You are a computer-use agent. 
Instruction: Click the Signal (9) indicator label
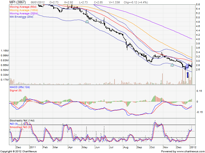[x=15, y=91]
